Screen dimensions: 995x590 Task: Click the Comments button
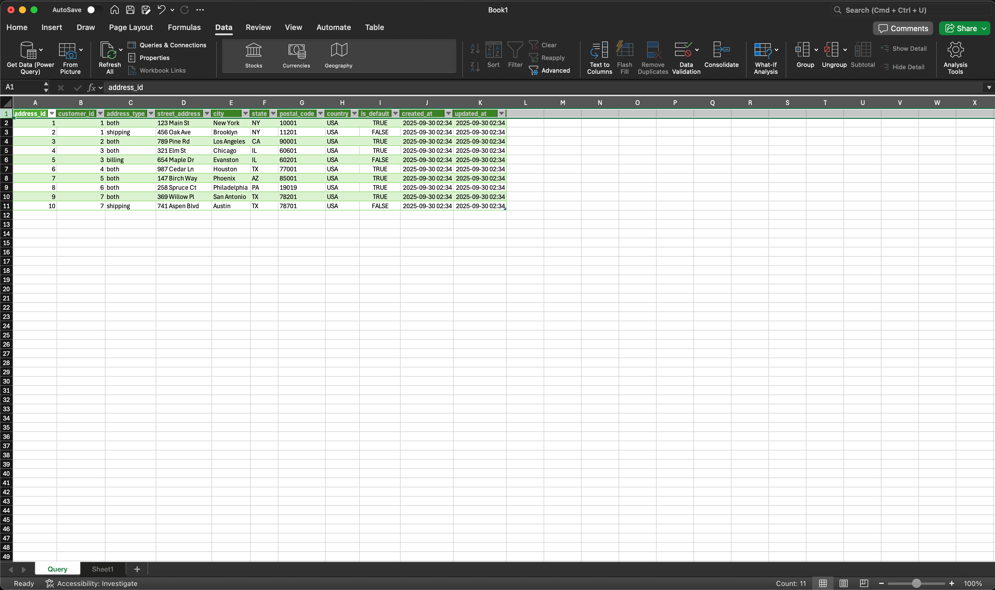click(903, 28)
